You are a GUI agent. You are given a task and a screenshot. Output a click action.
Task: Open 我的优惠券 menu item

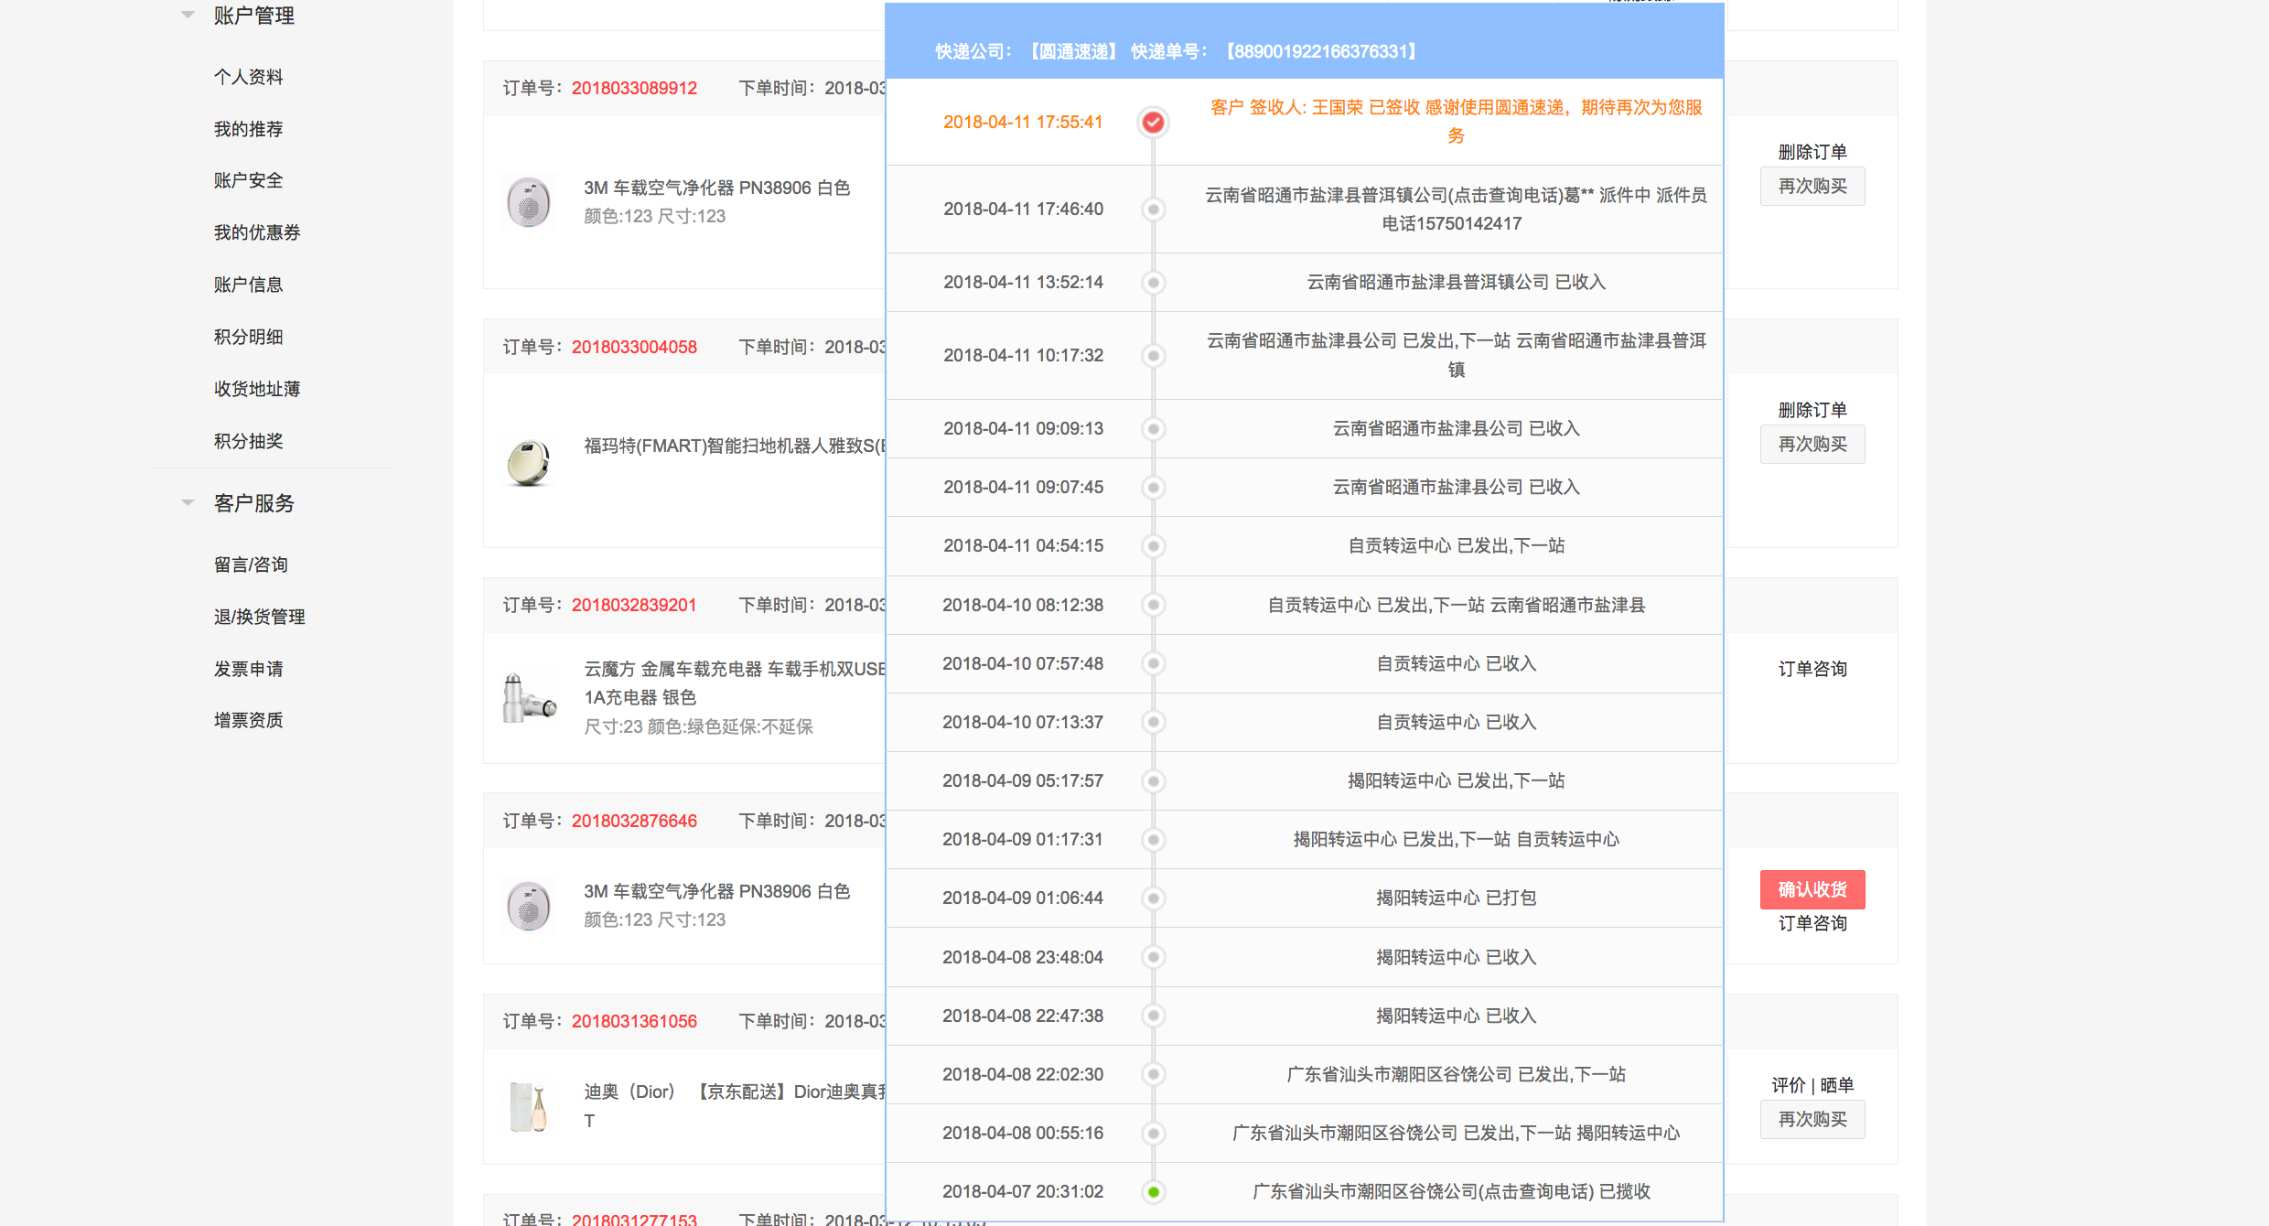(257, 232)
